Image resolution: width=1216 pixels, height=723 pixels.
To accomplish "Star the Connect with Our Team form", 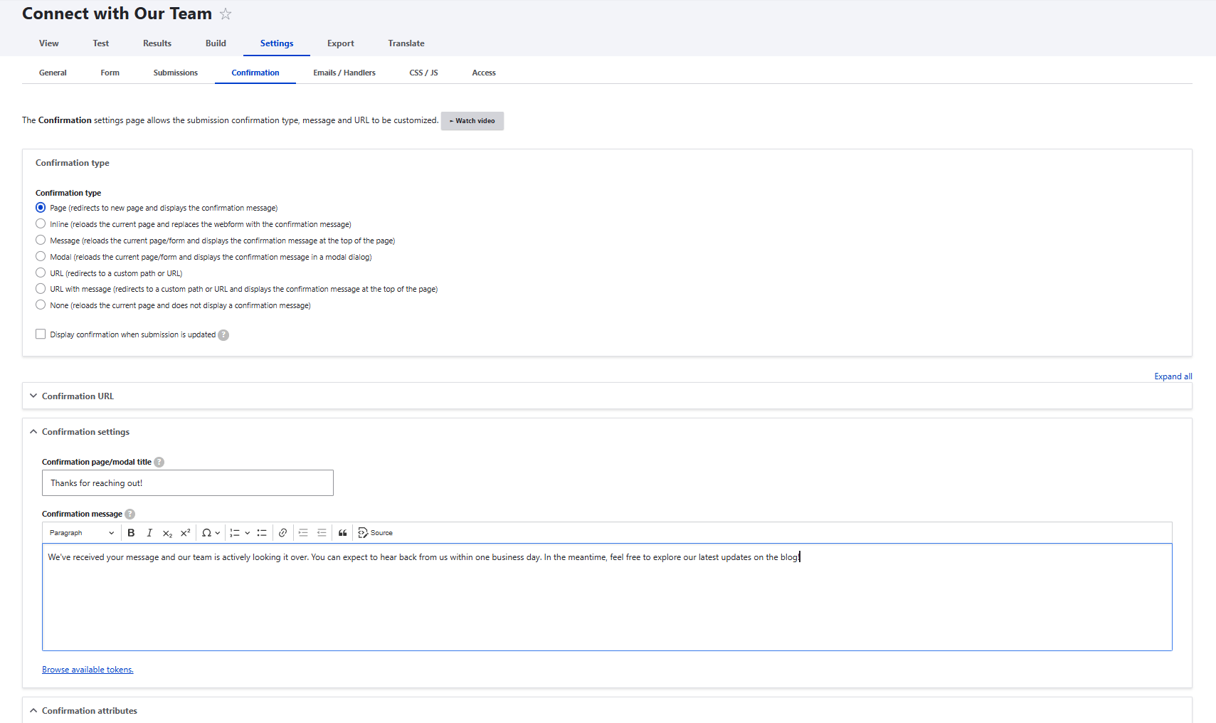I will [x=226, y=14].
